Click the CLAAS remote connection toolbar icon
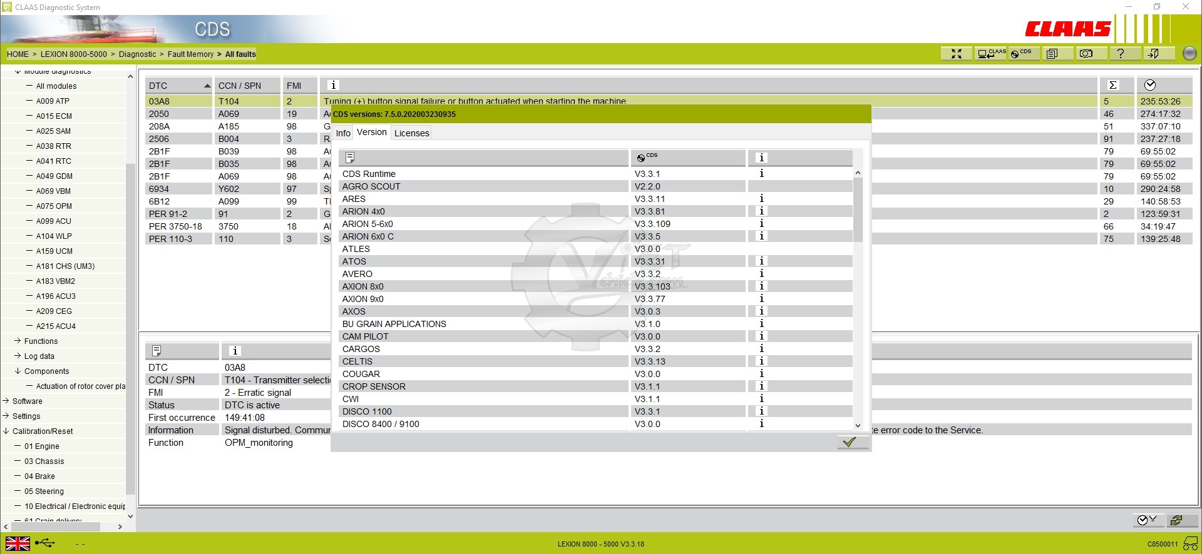 coord(990,54)
